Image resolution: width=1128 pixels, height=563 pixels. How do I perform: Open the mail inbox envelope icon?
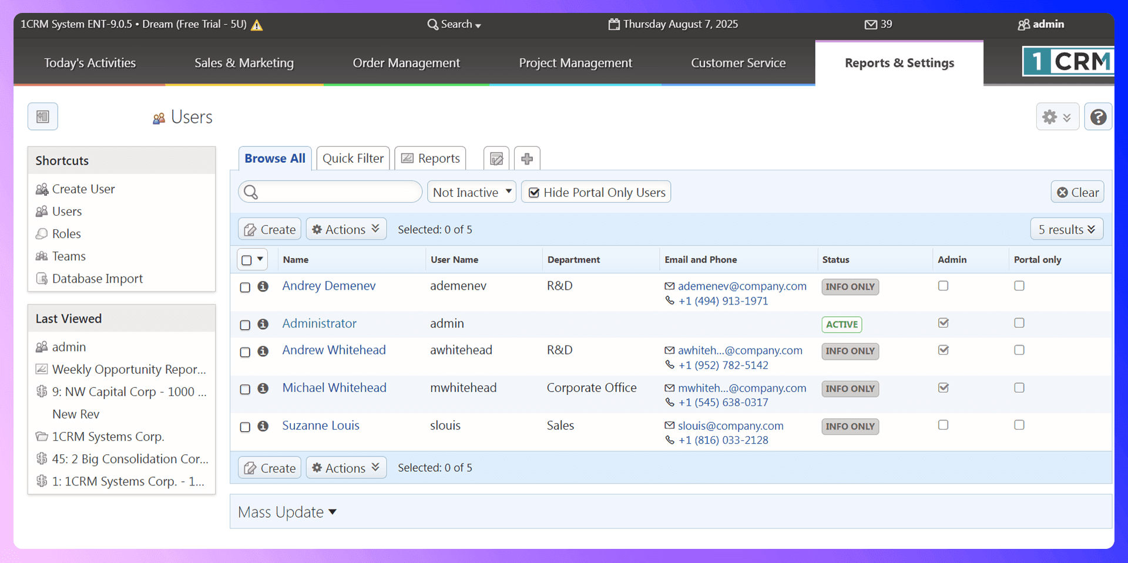pos(871,24)
